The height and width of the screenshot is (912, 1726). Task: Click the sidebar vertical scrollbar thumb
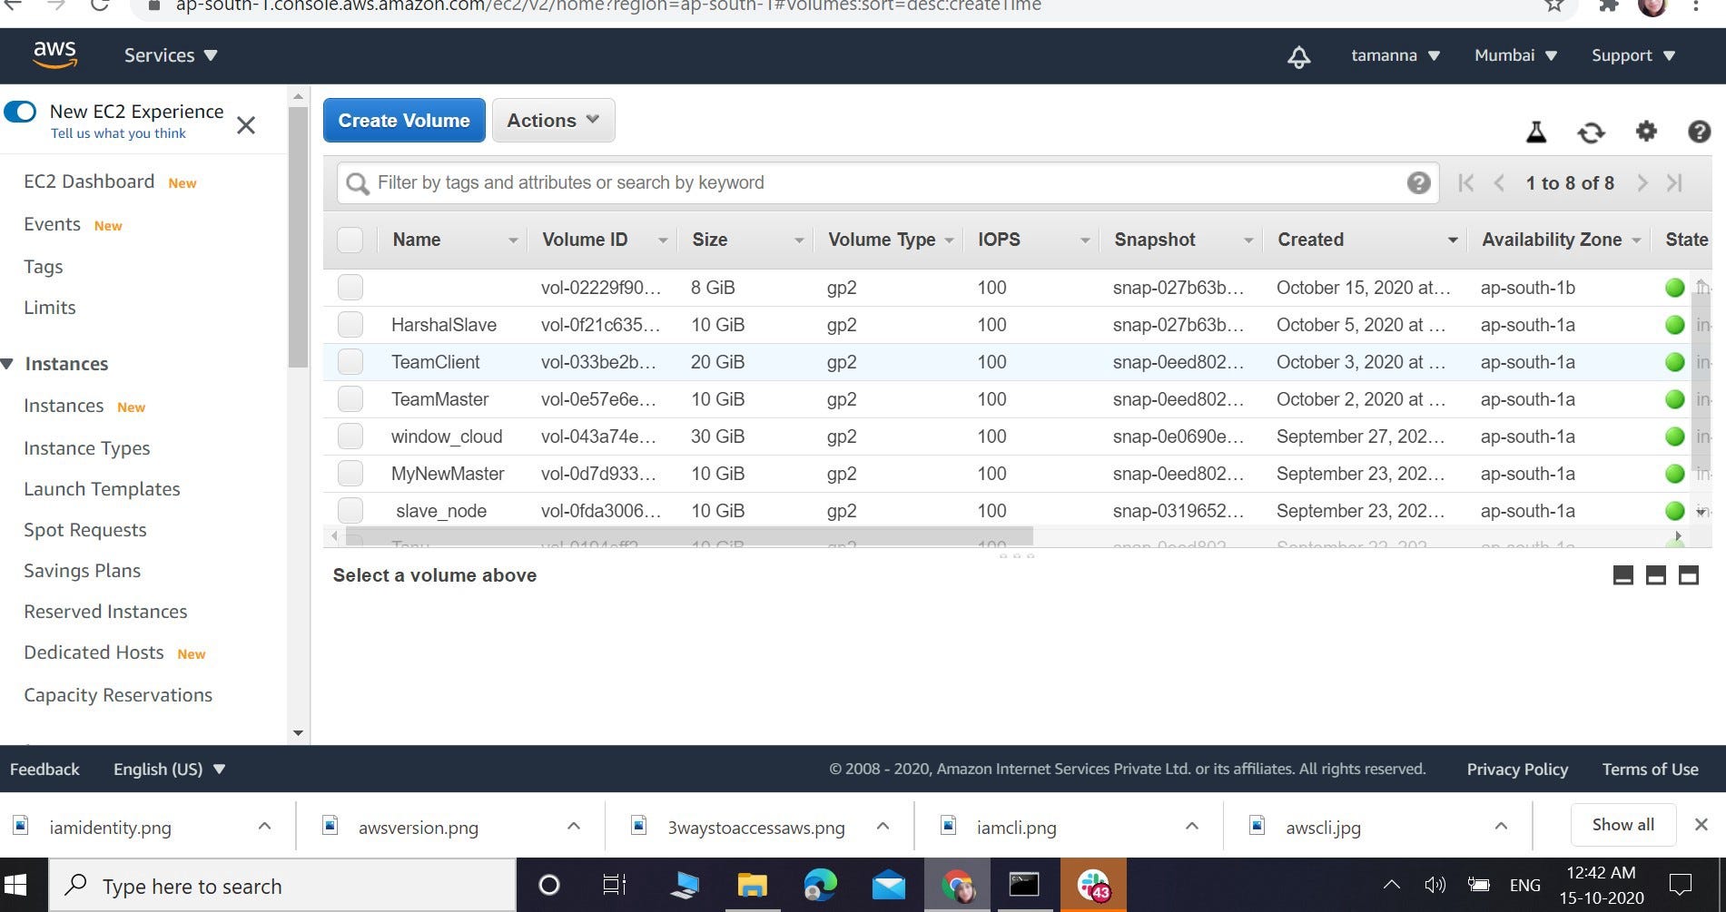click(x=298, y=238)
